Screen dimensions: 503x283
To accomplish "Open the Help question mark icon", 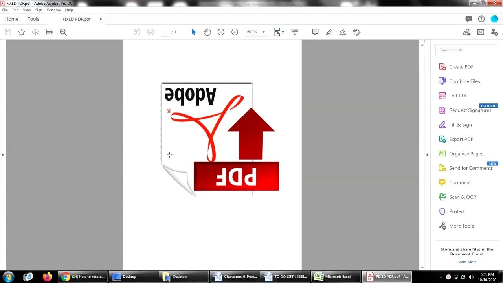I will (x=481, y=19).
